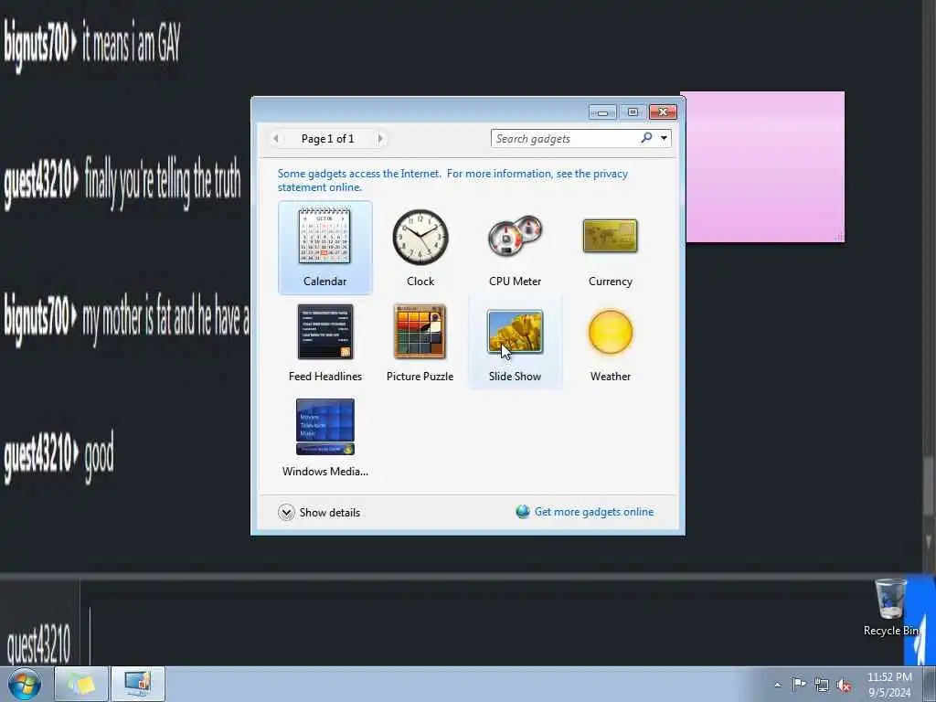936x702 pixels.
Task: Select the Picture Puzzle gadget icon
Action: point(420,331)
